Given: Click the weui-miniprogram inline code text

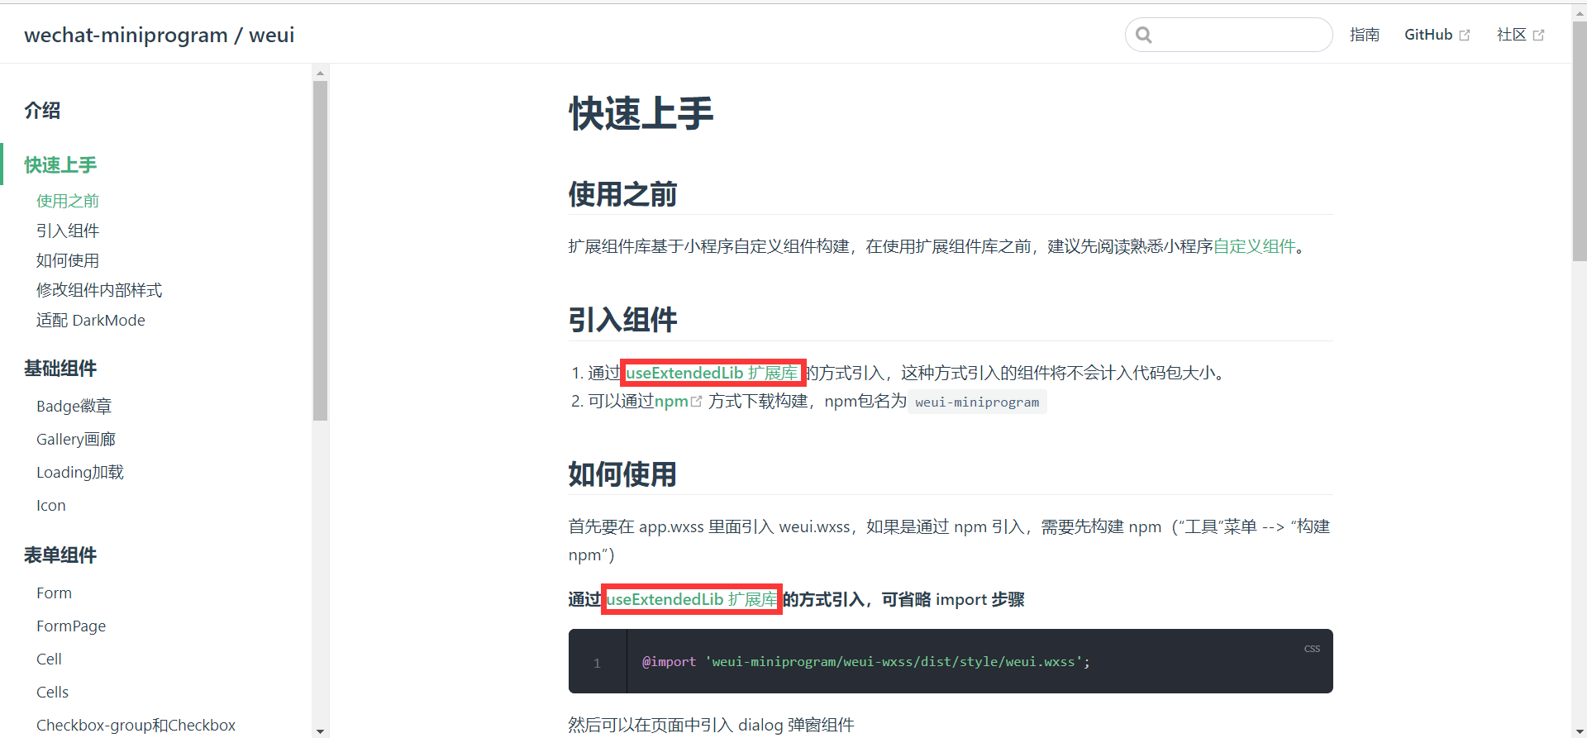Looking at the screenshot, I should [977, 402].
